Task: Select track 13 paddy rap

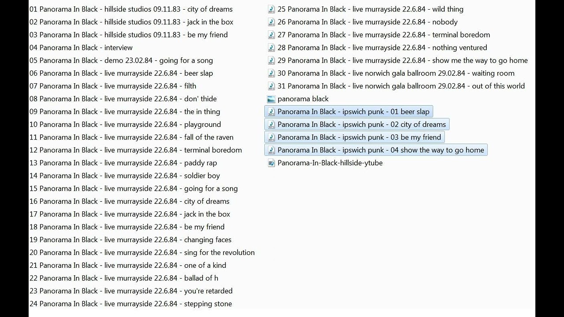Action: click(123, 163)
